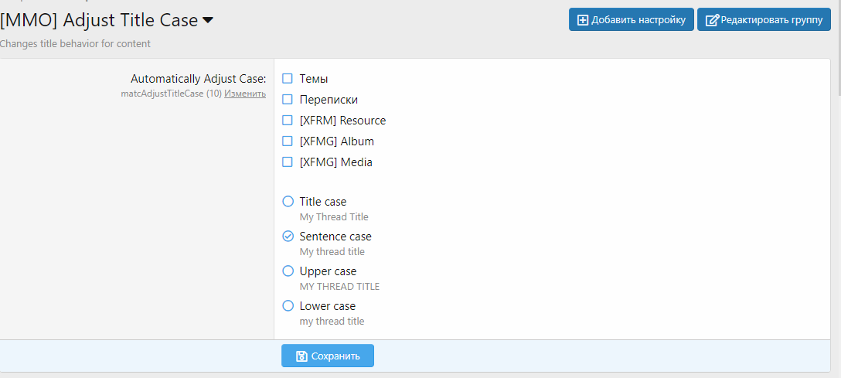Select the Upper case radio button
Screen dimensions: 841x378
(x=288, y=271)
